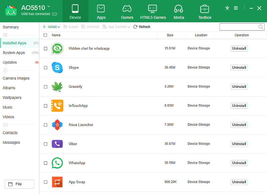The width and height of the screenshot is (267, 194).
Task: Open Summary in the sidebar
Action: coord(11,27)
